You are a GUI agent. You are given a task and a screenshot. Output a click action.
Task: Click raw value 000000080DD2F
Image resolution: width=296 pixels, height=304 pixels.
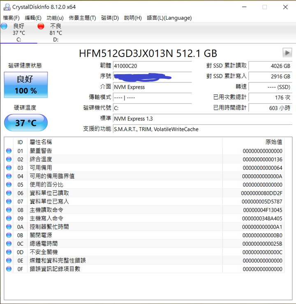click(261, 193)
